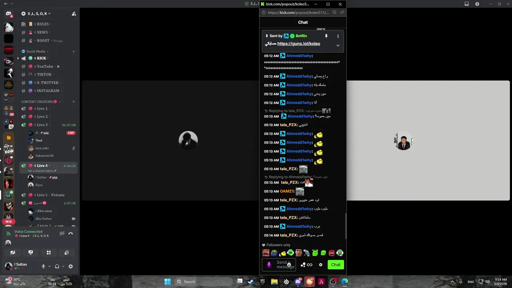Collapse the CONTENT CREATORS category
This screenshot has height=288, width=512.
(x=40, y=102)
